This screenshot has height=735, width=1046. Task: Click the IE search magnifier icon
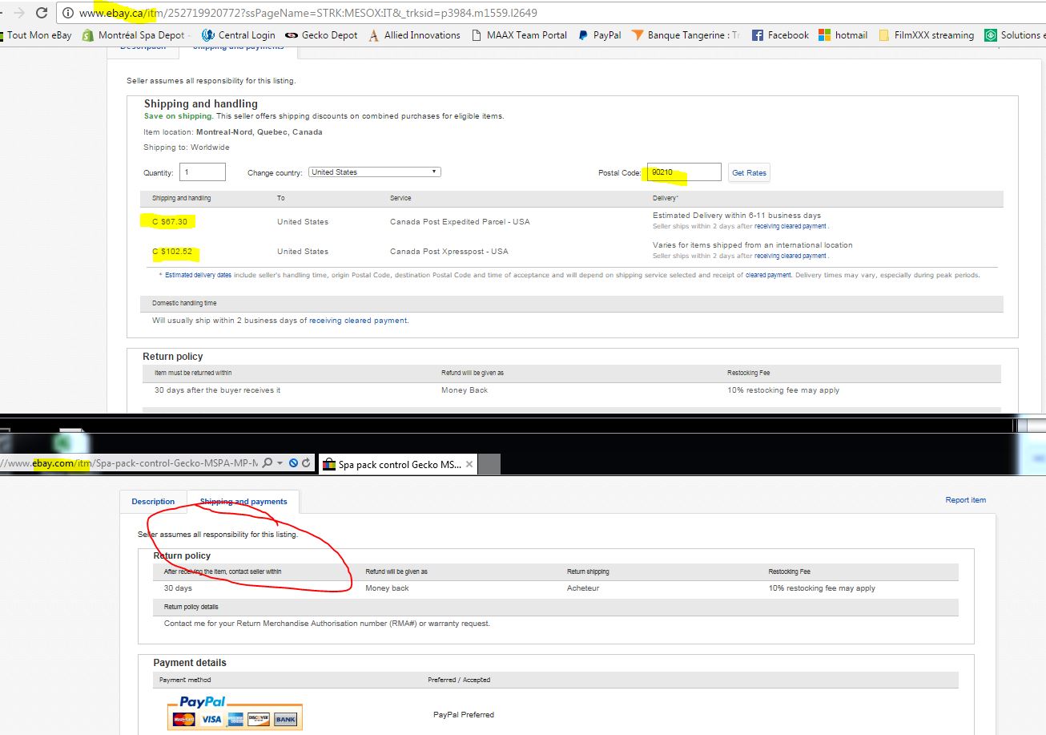click(x=268, y=463)
